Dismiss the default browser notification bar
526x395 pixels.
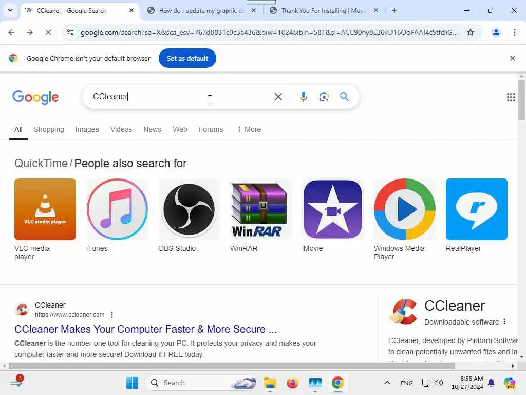pos(512,58)
